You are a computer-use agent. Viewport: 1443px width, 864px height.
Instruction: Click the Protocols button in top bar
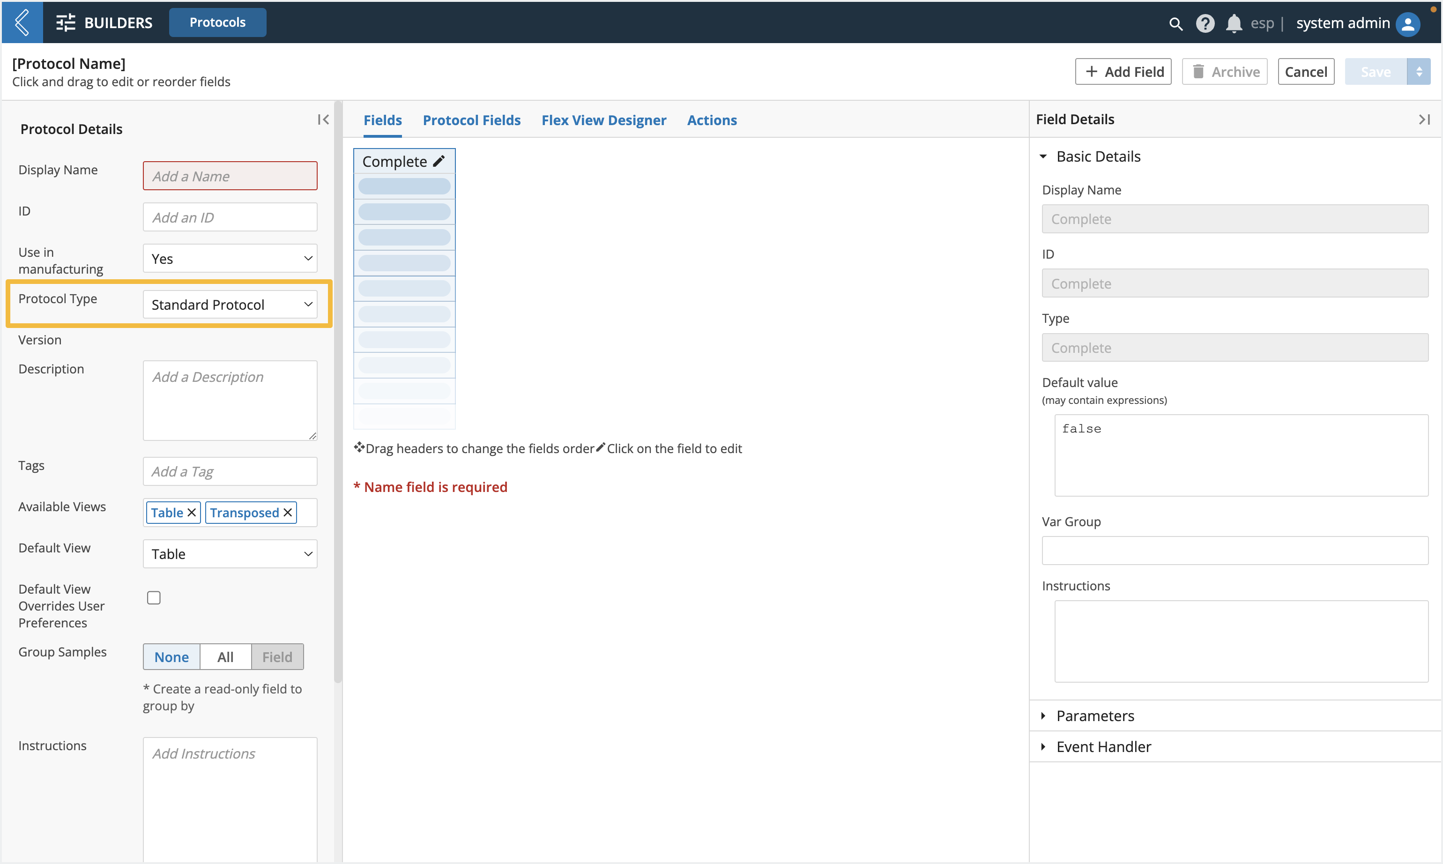(x=218, y=22)
